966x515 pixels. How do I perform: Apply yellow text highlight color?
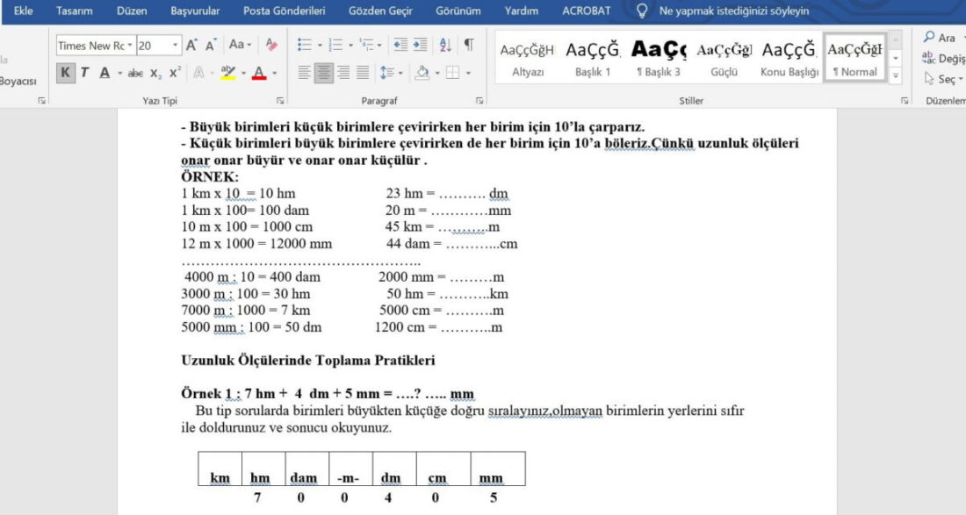(x=228, y=73)
